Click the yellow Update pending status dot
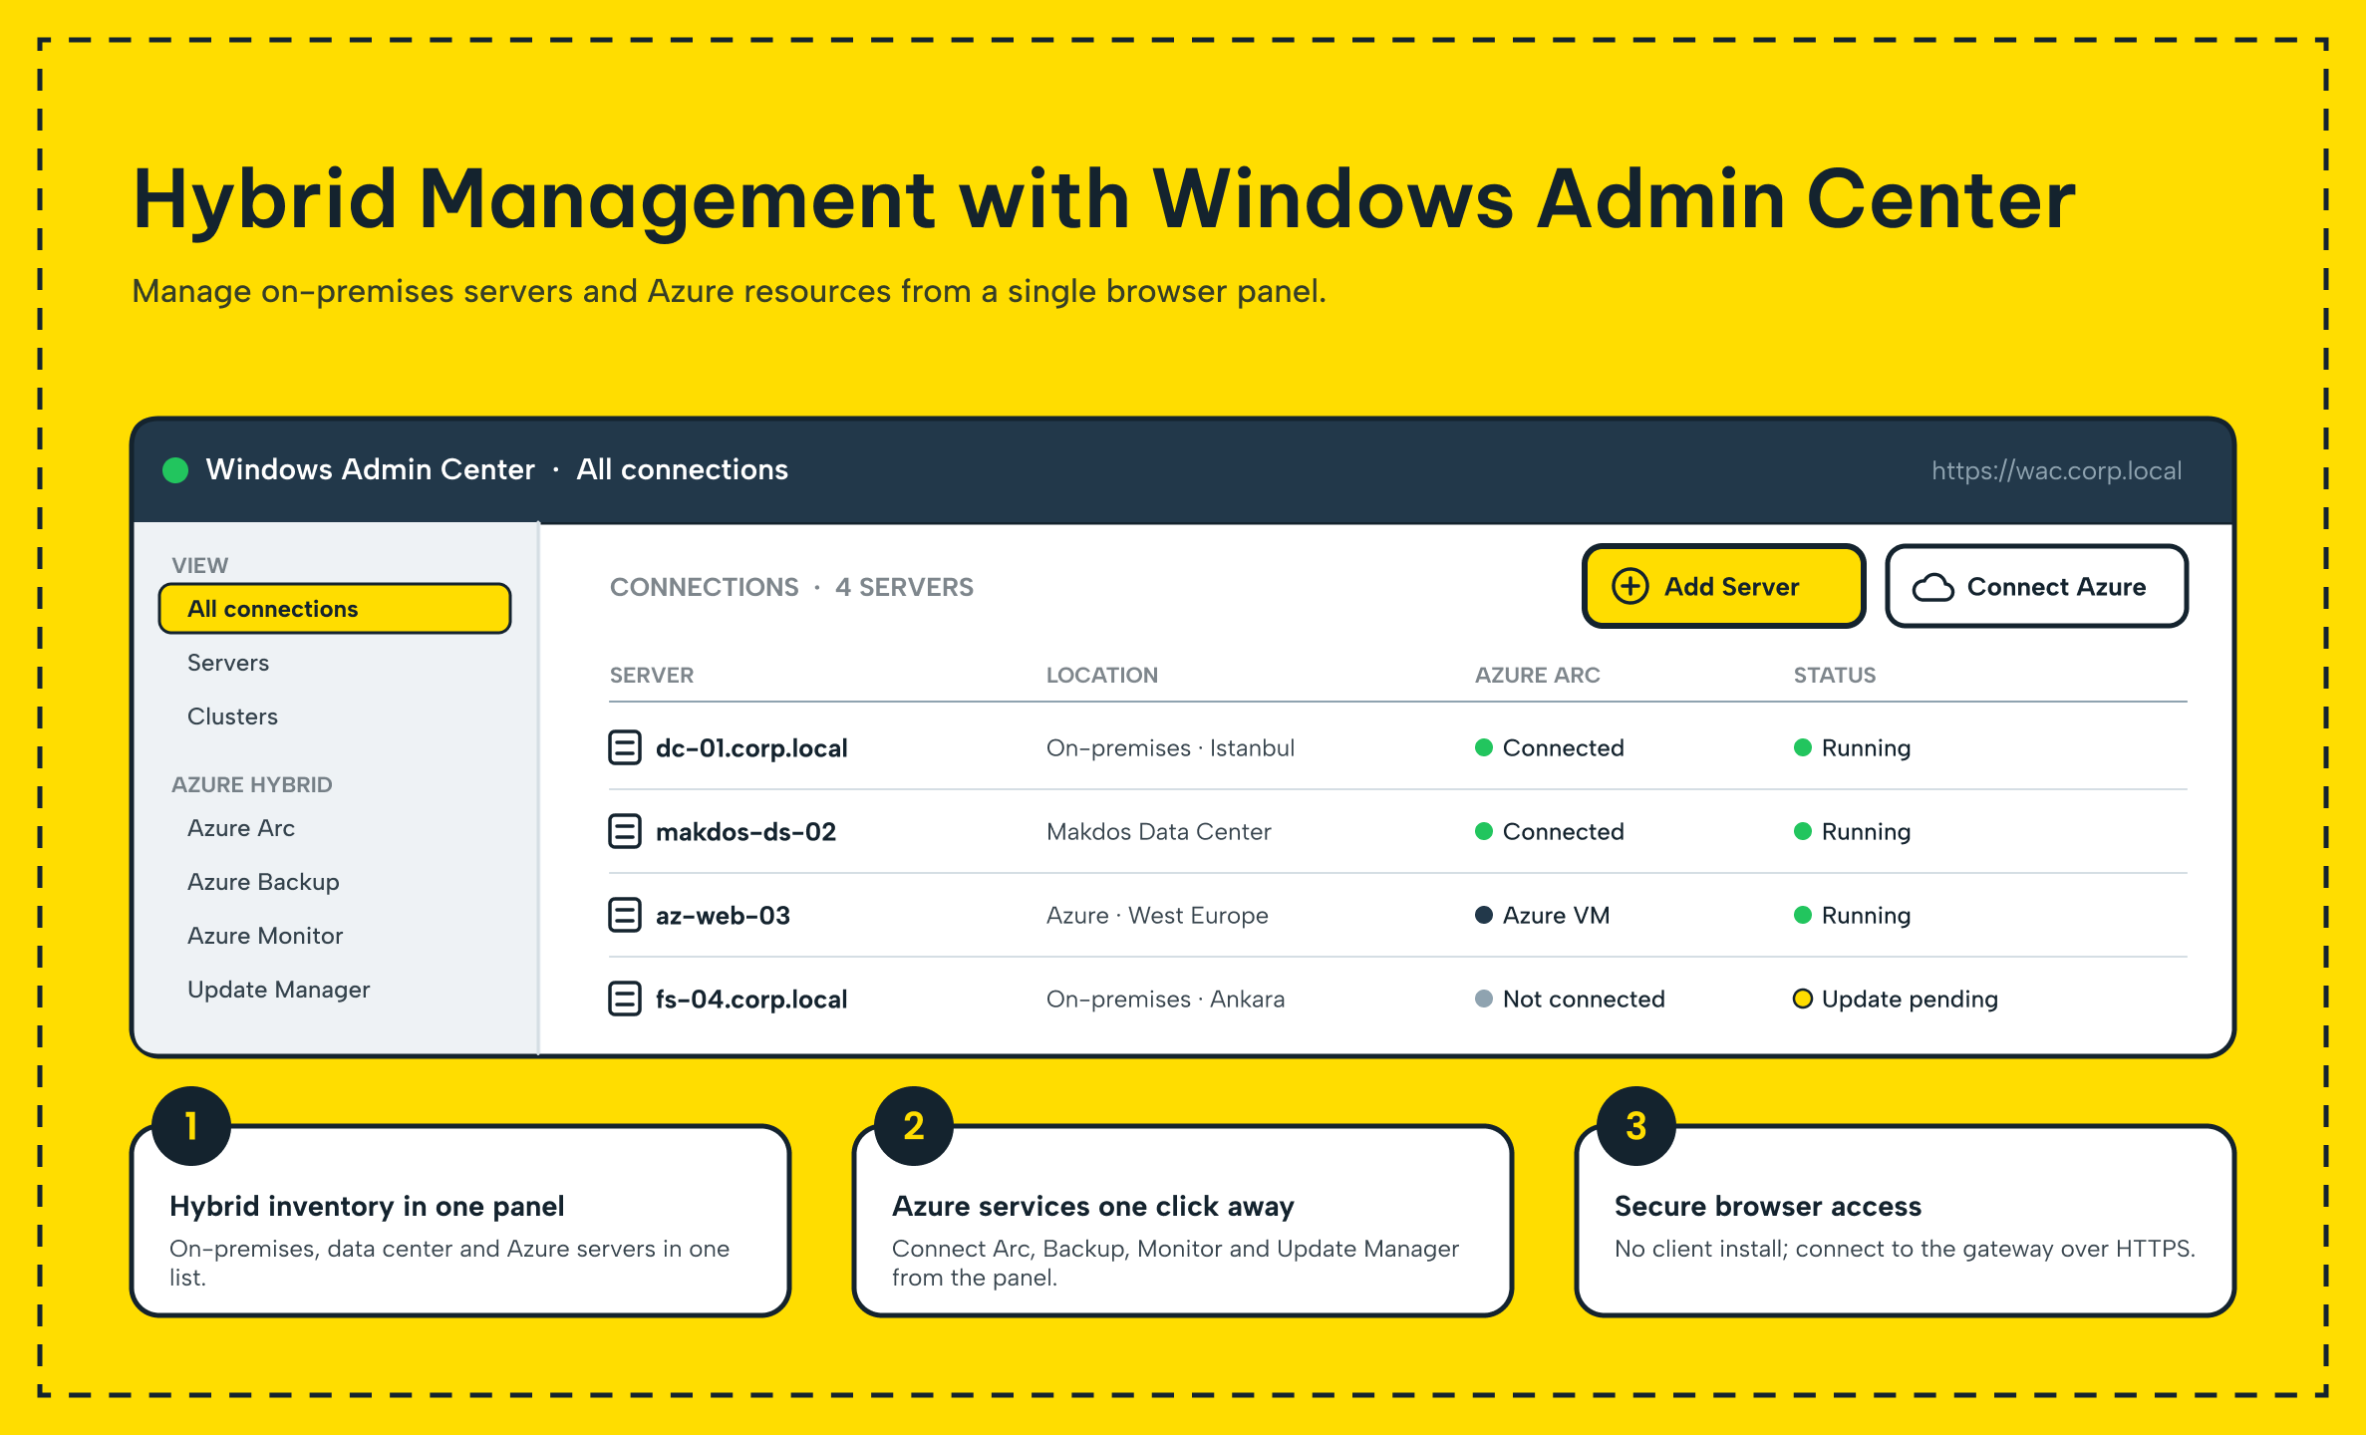Image resolution: width=2366 pixels, height=1435 pixels. [1802, 999]
